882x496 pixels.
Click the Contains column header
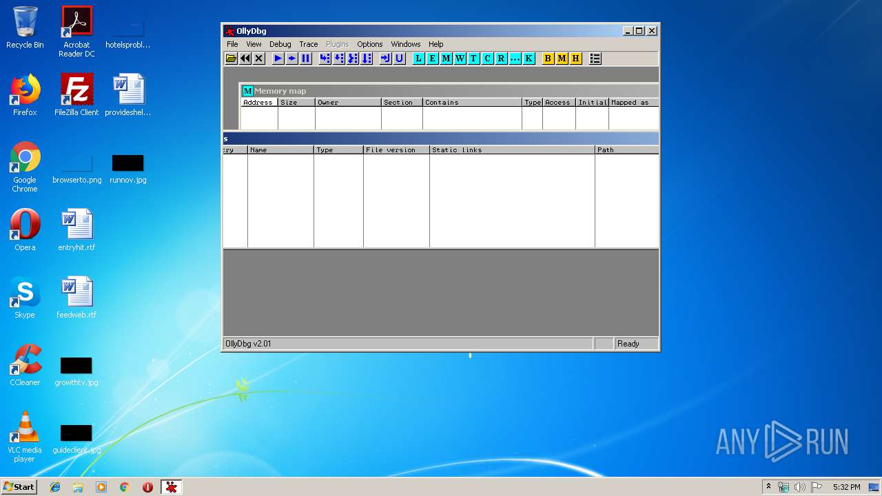[472, 102]
